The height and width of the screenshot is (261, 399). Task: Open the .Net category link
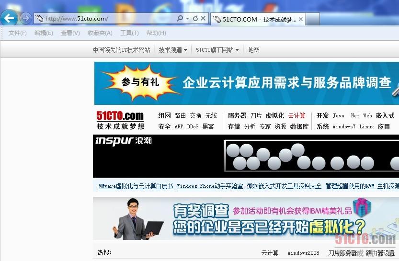(x=354, y=116)
